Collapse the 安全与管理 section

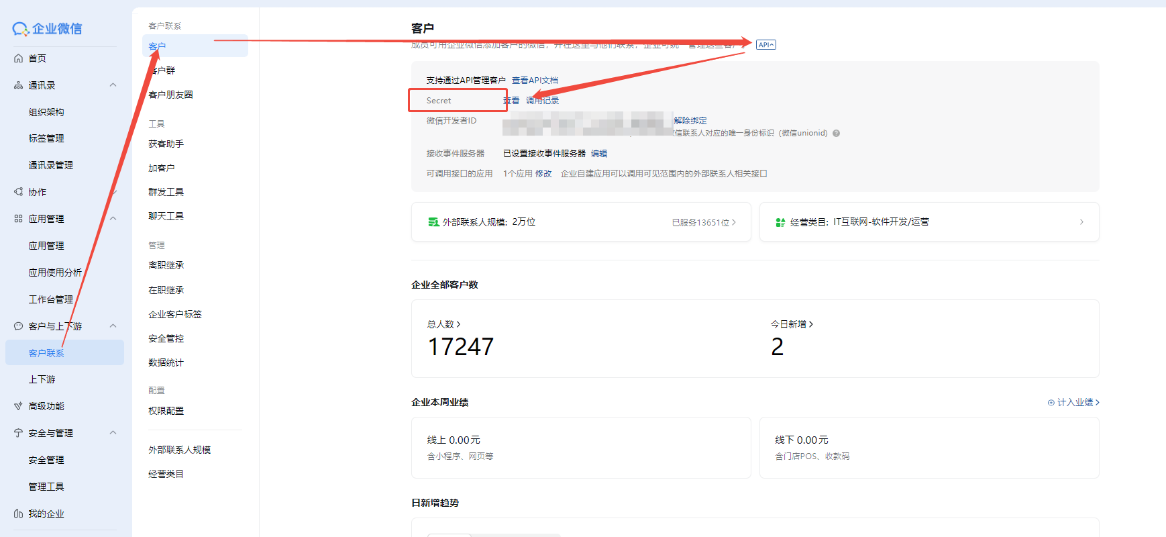click(x=113, y=433)
